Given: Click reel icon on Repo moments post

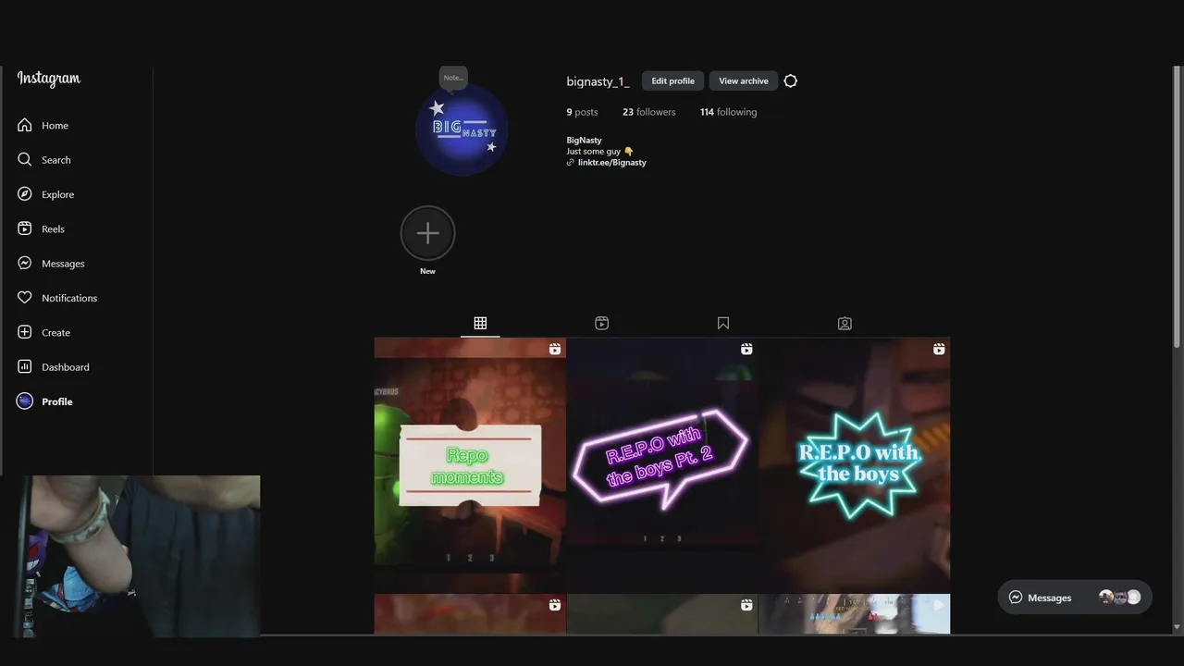Looking at the screenshot, I should (x=554, y=349).
